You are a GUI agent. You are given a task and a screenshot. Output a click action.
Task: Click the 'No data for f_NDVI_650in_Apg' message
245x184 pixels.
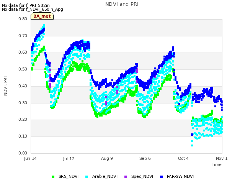coord(33,9)
